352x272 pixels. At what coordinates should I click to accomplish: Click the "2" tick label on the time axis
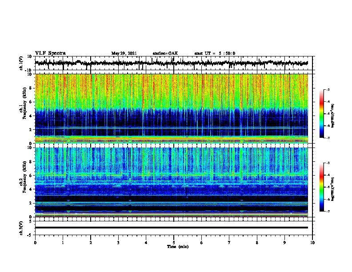pos(91,243)
